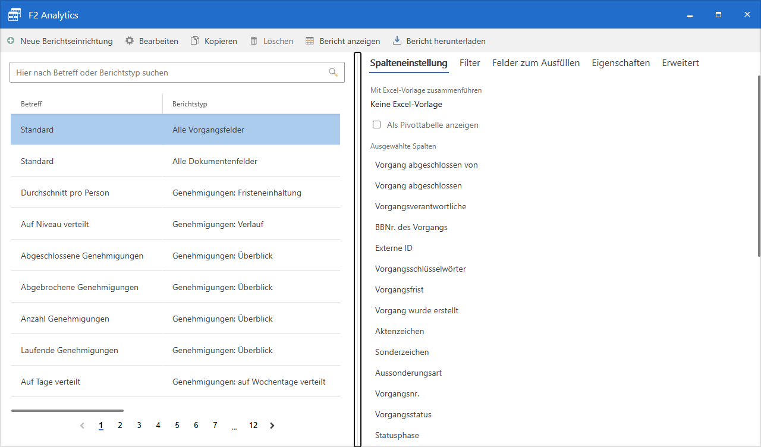Go to previous page with left chevron

pos(82,426)
